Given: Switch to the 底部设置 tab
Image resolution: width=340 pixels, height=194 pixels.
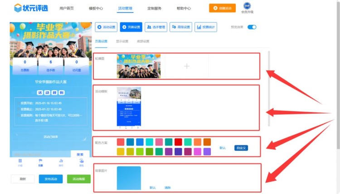Looking at the screenshot, I should click(143, 41).
